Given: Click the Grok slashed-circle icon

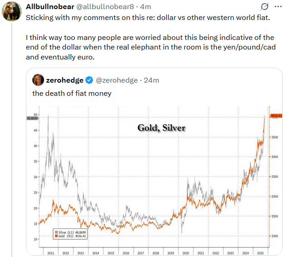Looking at the screenshot, I should tap(264, 6).
